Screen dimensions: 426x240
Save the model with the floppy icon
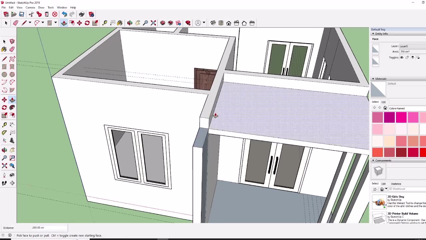[22, 14]
